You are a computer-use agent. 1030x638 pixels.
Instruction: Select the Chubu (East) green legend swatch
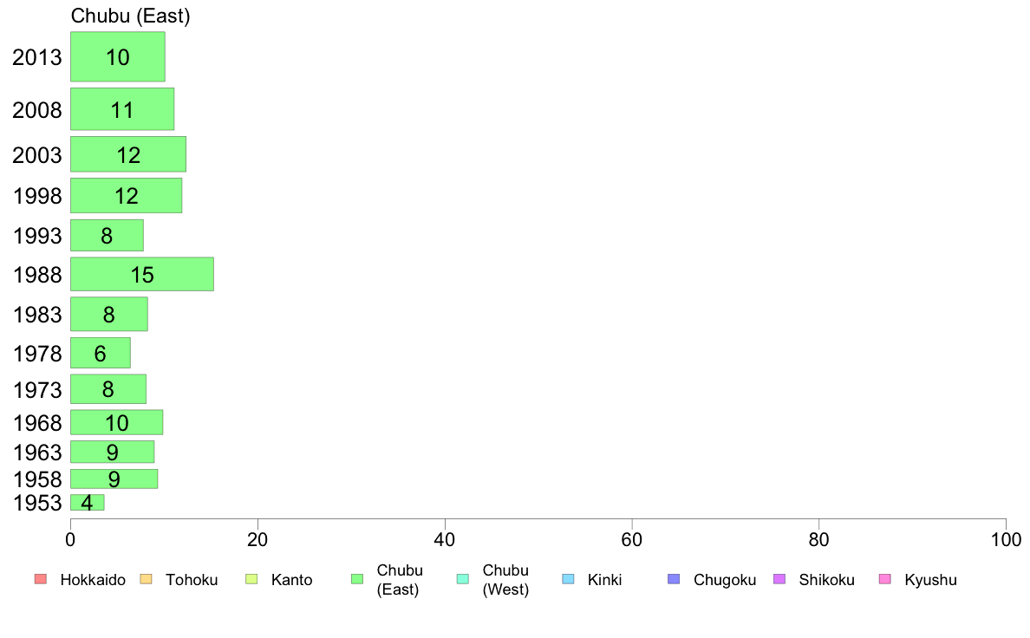[x=356, y=579]
